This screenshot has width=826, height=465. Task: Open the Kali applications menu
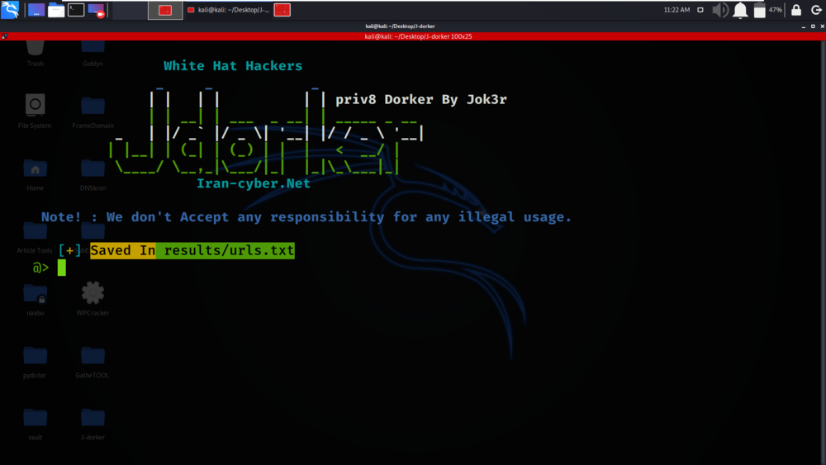(x=10, y=9)
